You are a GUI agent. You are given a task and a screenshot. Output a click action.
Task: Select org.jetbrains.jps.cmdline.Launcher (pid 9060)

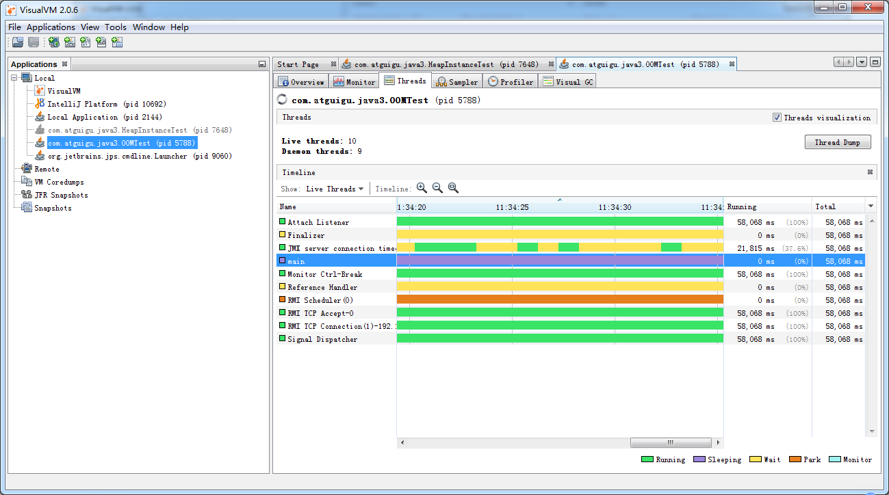click(x=140, y=156)
